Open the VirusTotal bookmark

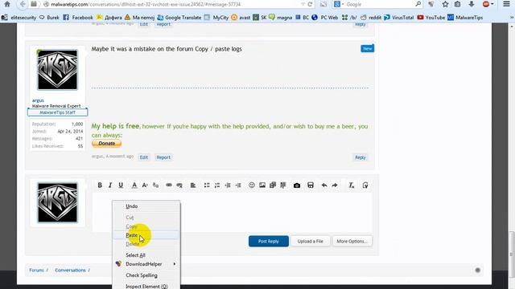(399, 18)
